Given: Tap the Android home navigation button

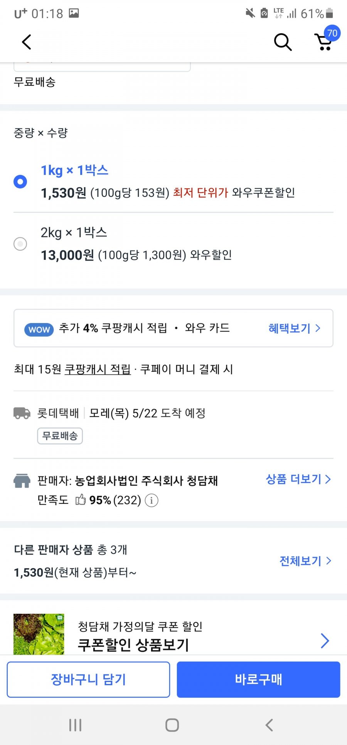Looking at the screenshot, I should coord(172,725).
